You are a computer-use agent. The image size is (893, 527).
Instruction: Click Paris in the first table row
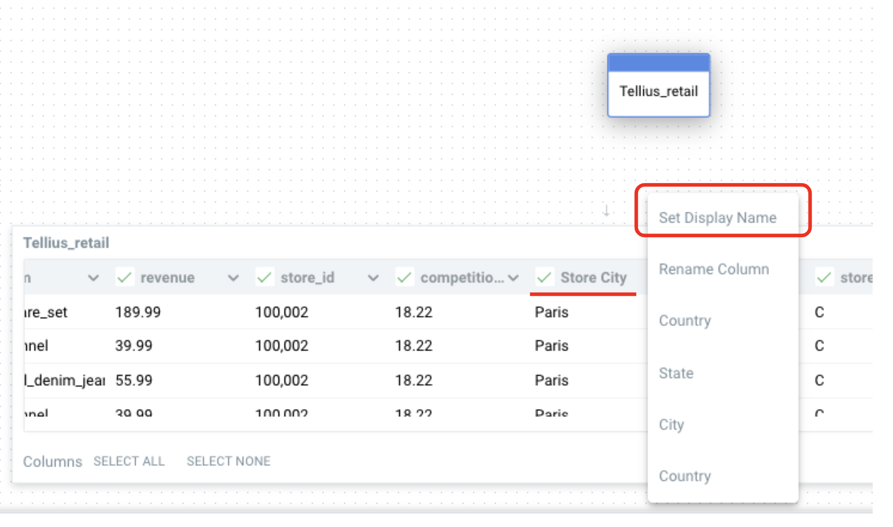pyautogui.click(x=551, y=312)
